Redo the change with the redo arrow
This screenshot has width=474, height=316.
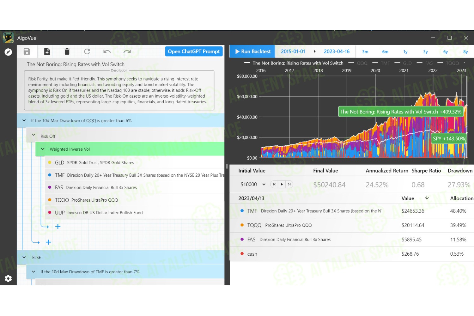coord(127,52)
